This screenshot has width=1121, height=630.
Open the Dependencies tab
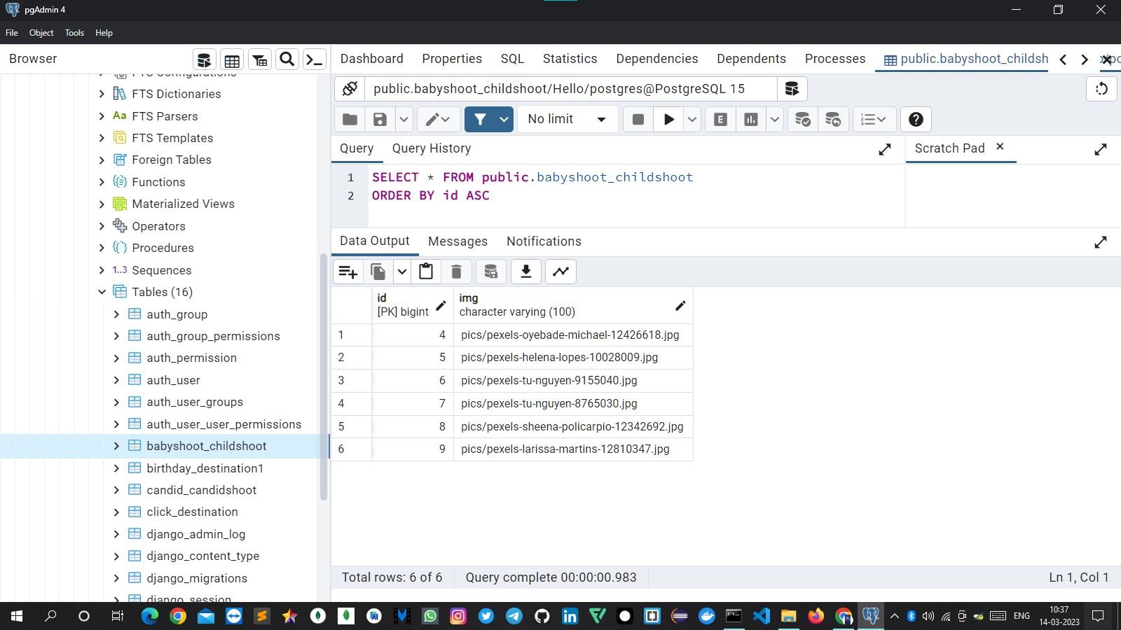tap(657, 59)
